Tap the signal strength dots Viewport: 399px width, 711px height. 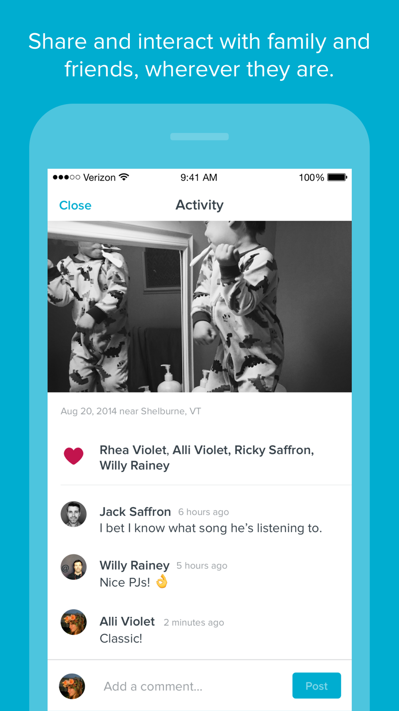[66, 177]
